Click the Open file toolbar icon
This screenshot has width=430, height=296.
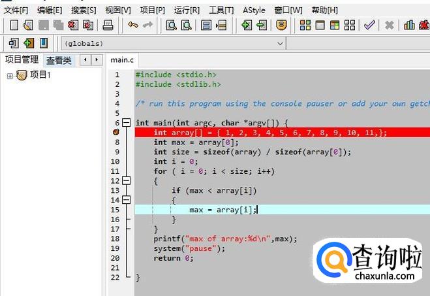point(29,25)
